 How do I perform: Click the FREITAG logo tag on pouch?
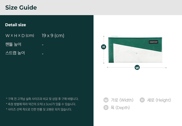pos(153,42)
